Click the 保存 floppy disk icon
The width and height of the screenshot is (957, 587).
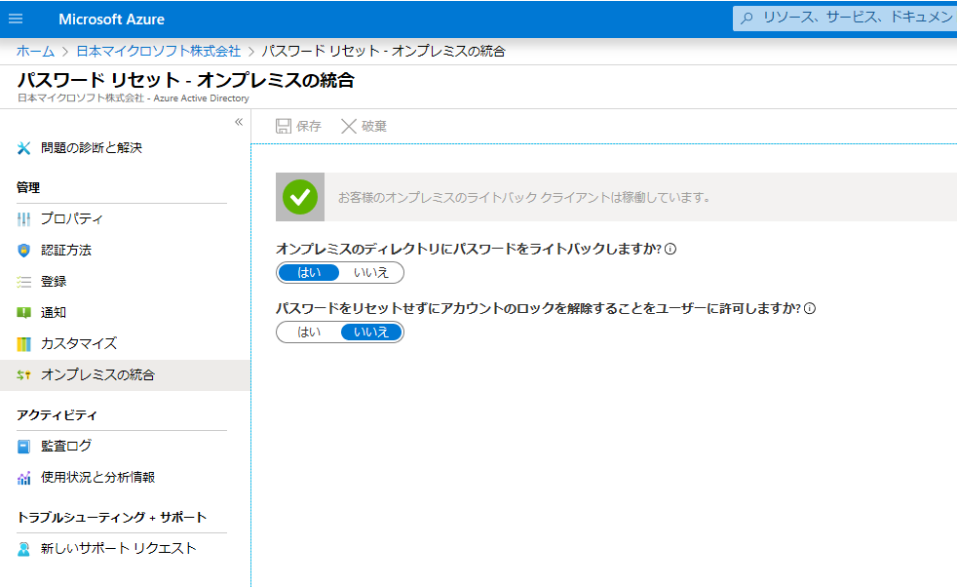tap(284, 126)
